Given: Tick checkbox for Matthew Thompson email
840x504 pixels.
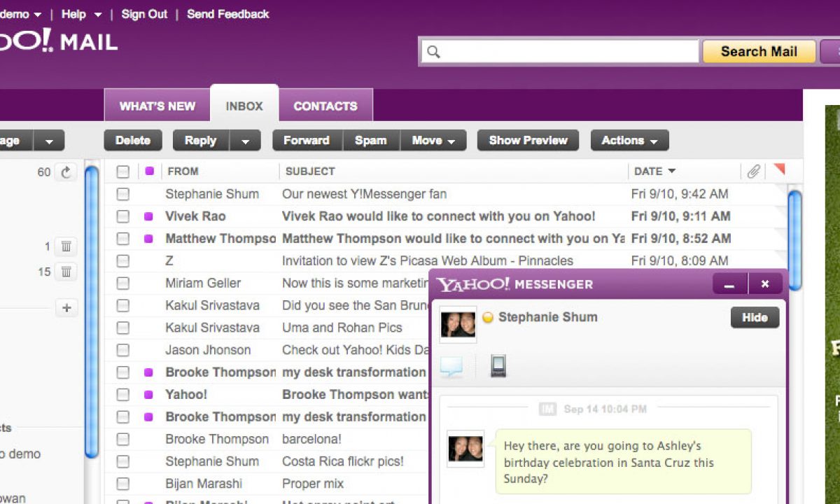Looking at the screenshot, I should [123, 239].
